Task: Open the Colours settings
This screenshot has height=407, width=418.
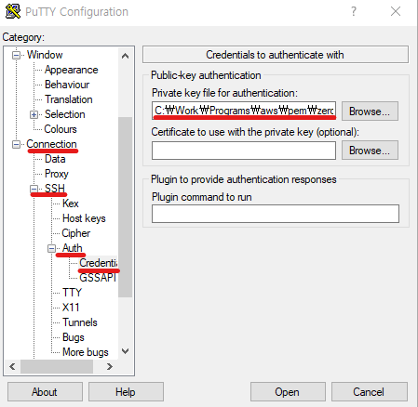Action: tap(61, 129)
